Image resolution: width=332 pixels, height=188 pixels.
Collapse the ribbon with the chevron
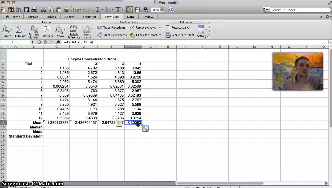[x=321, y=17]
